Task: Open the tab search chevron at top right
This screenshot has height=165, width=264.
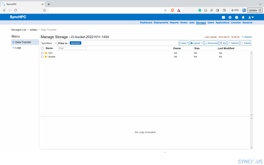Action: [260, 4]
